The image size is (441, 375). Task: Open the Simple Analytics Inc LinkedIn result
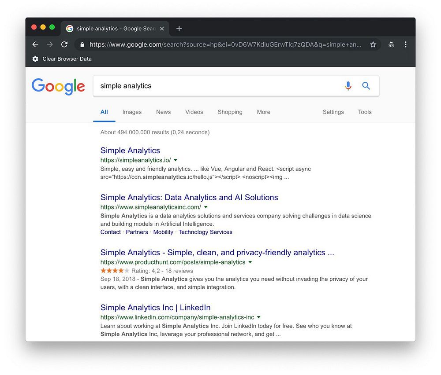point(155,308)
